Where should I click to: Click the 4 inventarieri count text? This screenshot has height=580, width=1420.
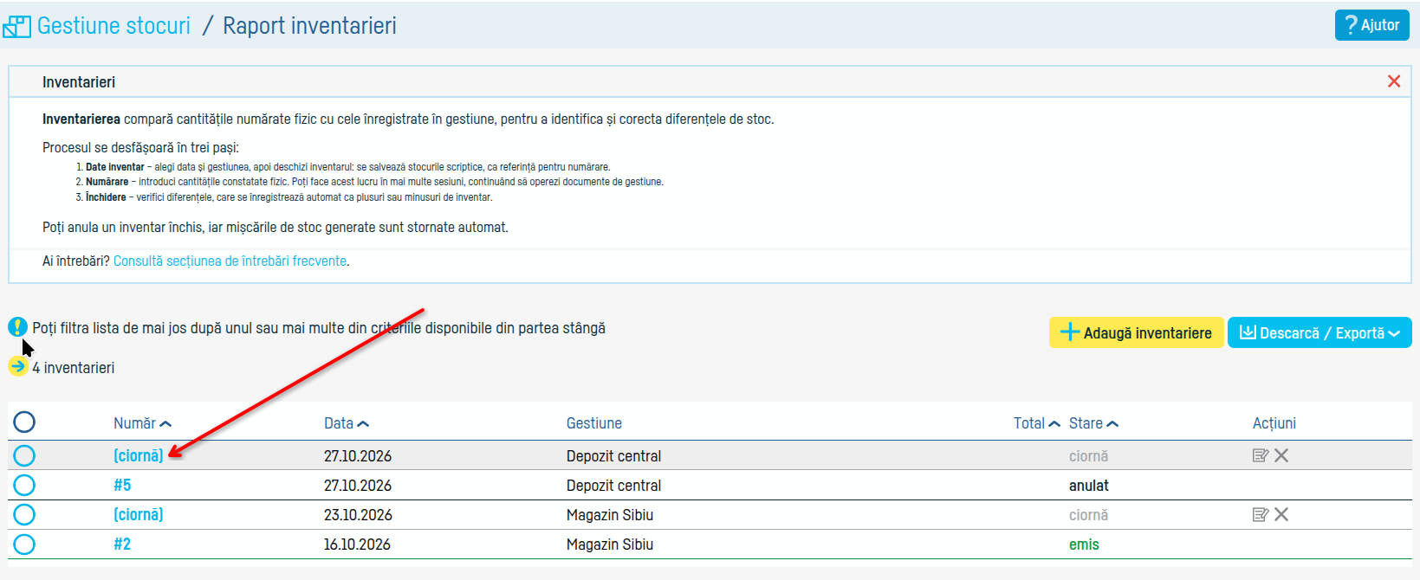click(74, 368)
